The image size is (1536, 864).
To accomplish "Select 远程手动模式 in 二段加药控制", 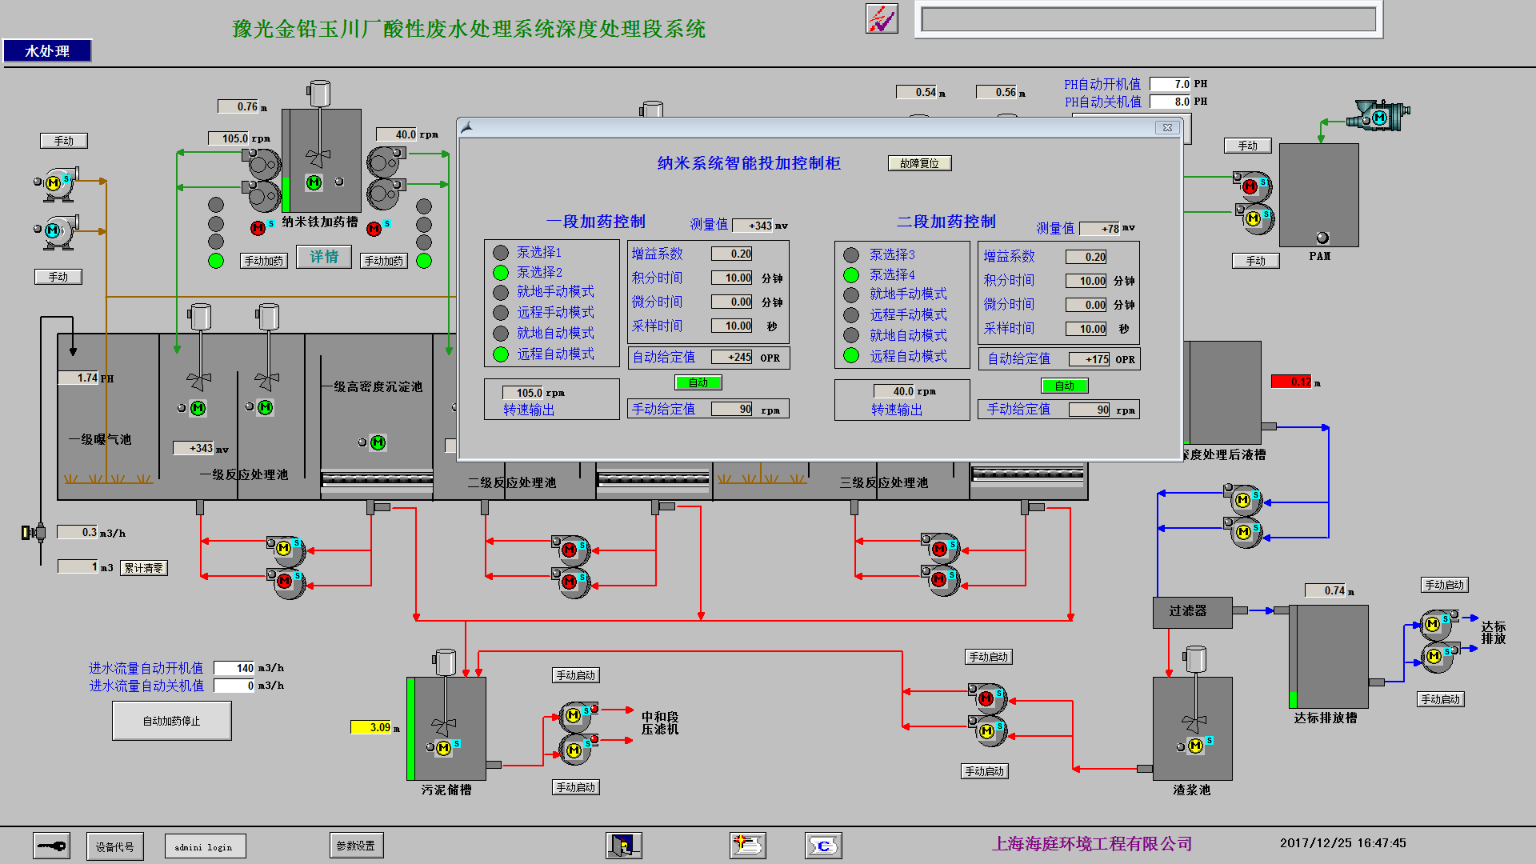I will [851, 315].
